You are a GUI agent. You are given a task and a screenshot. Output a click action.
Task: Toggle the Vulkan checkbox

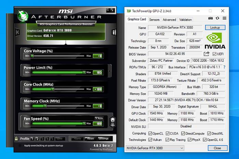(150, 140)
